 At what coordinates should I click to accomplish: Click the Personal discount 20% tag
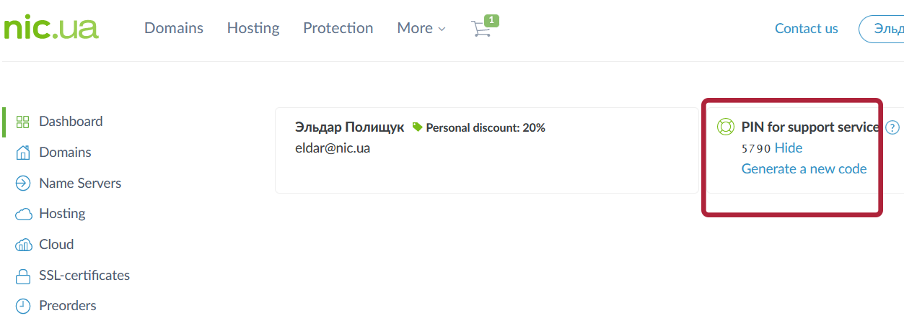[x=479, y=128]
